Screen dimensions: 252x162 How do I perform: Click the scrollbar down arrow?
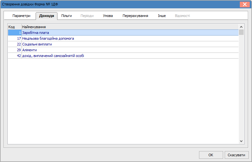241,141
